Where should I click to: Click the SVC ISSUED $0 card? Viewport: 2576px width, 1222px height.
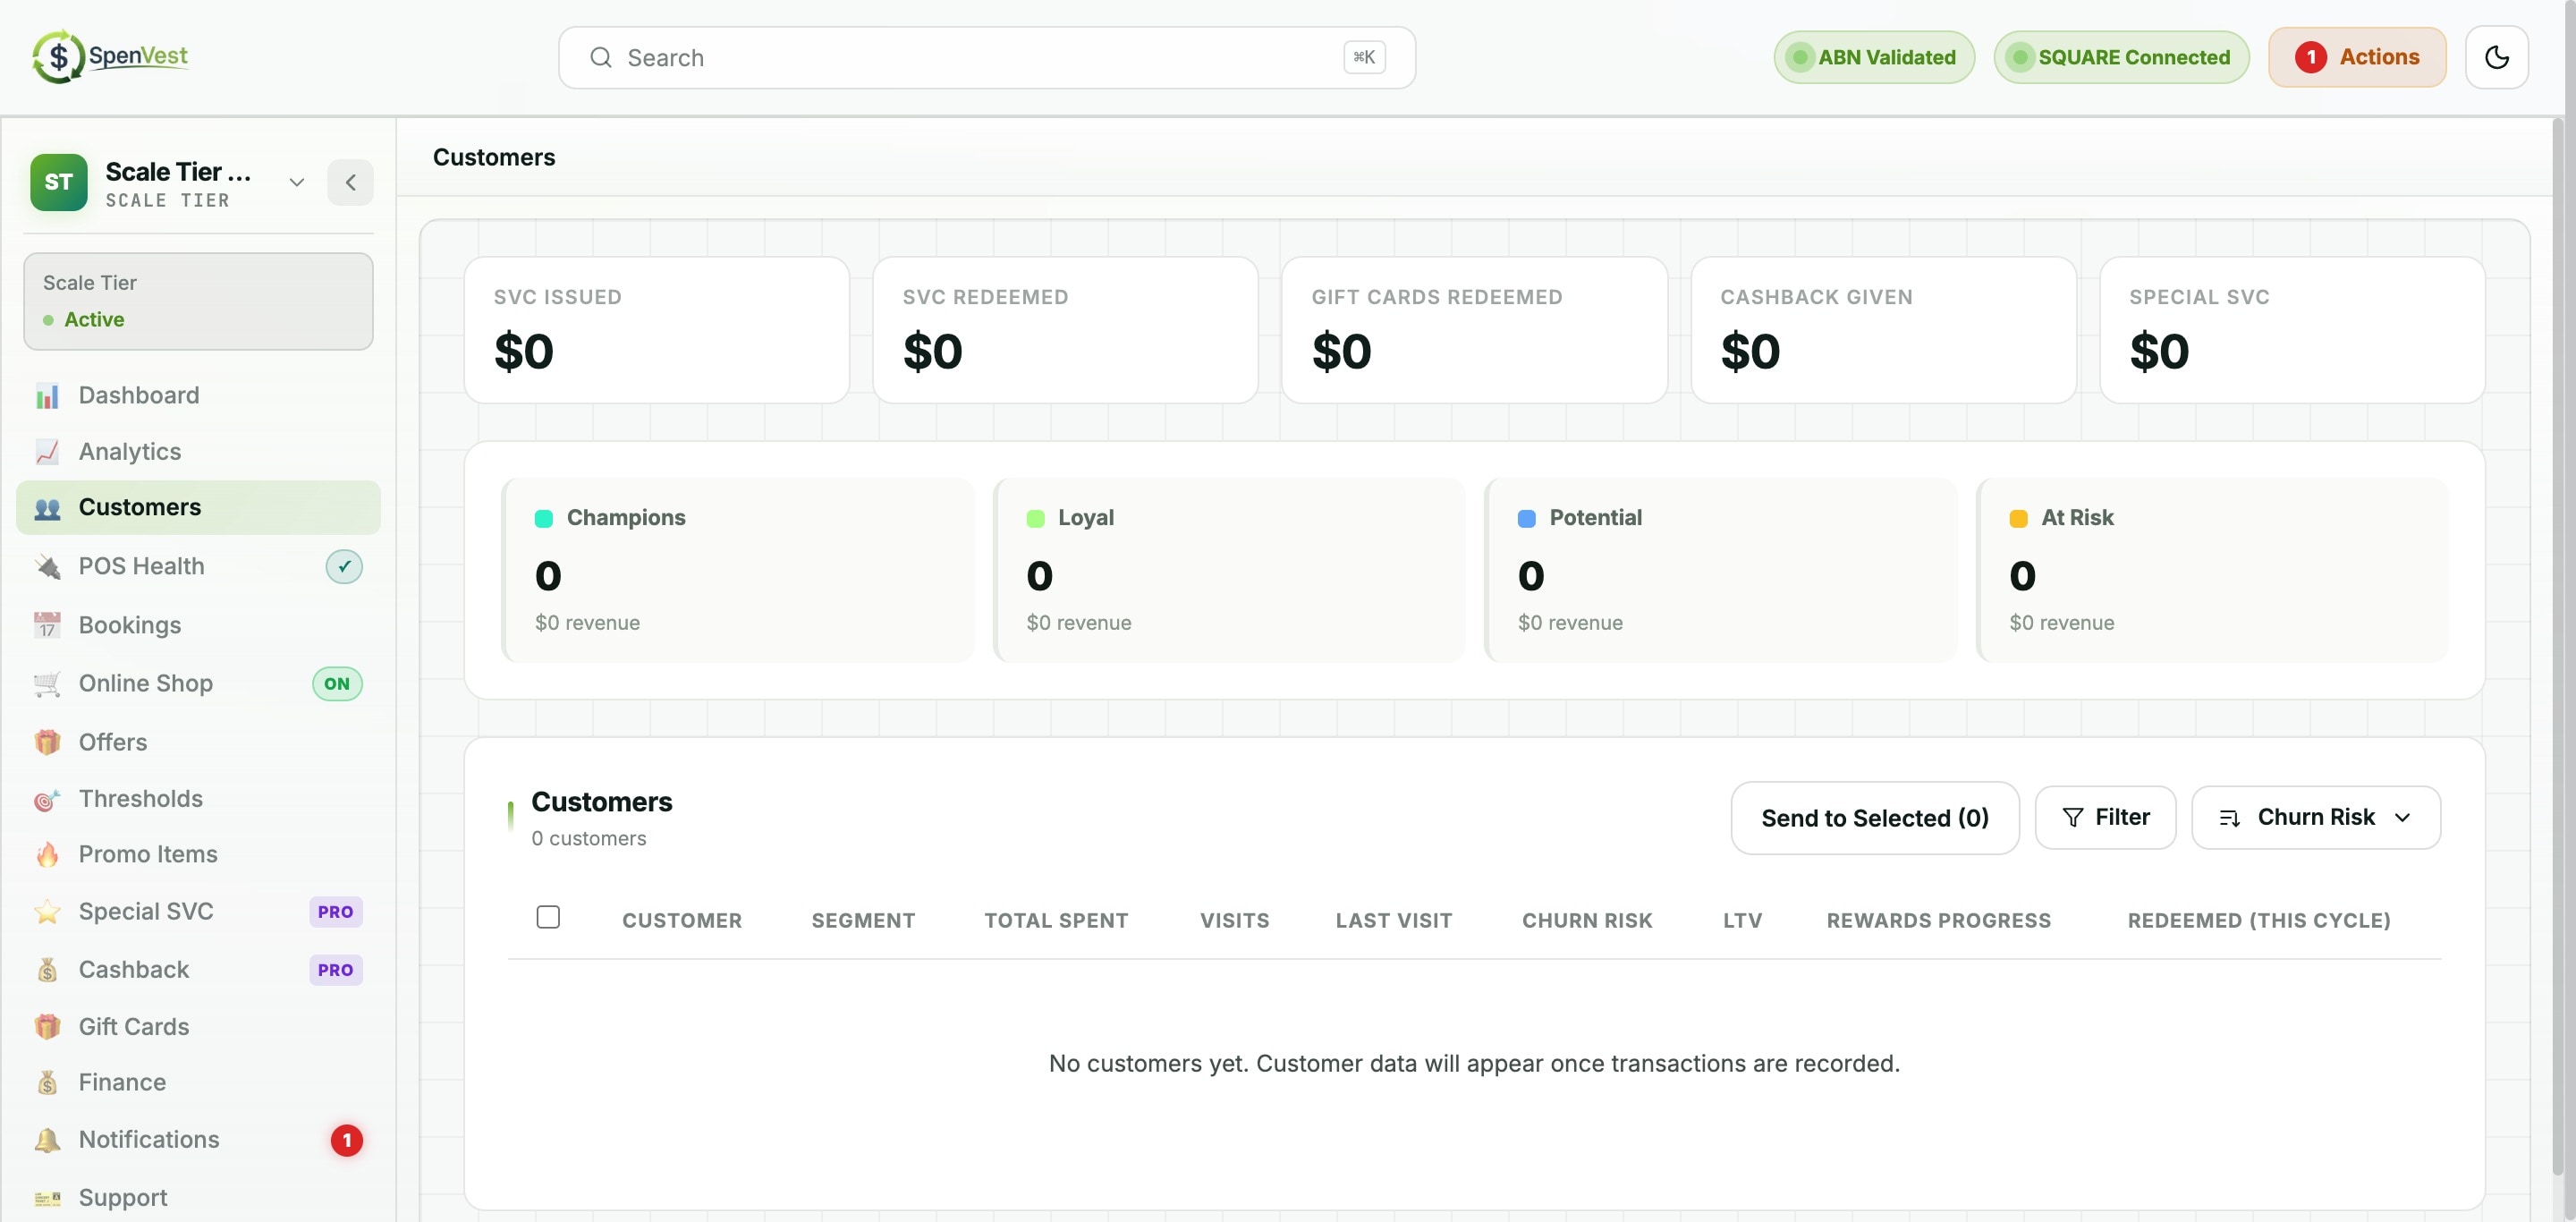pos(657,330)
